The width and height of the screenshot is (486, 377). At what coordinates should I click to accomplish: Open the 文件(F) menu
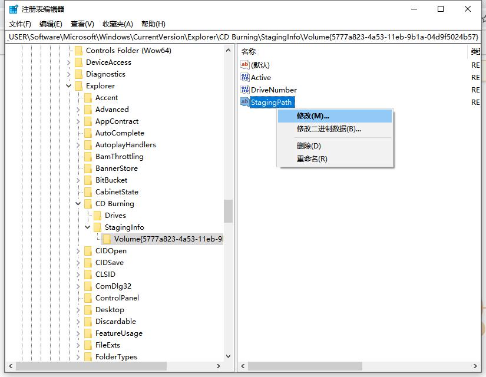click(x=19, y=24)
